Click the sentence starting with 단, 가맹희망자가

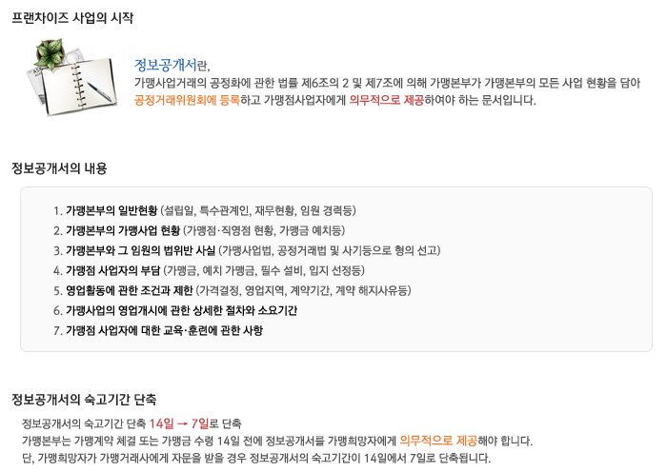[256, 458]
